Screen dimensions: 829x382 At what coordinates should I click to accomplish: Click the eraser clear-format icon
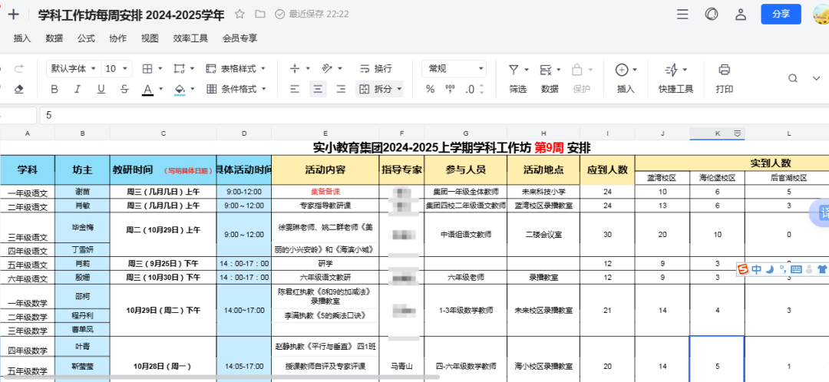(x=19, y=89)
